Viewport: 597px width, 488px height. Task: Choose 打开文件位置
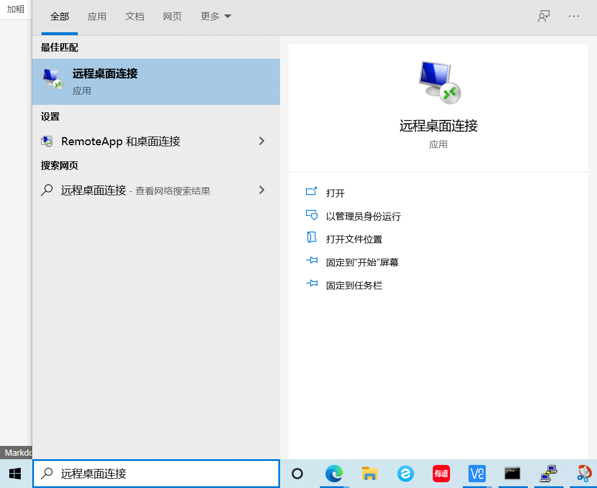[x=354, y=239]
